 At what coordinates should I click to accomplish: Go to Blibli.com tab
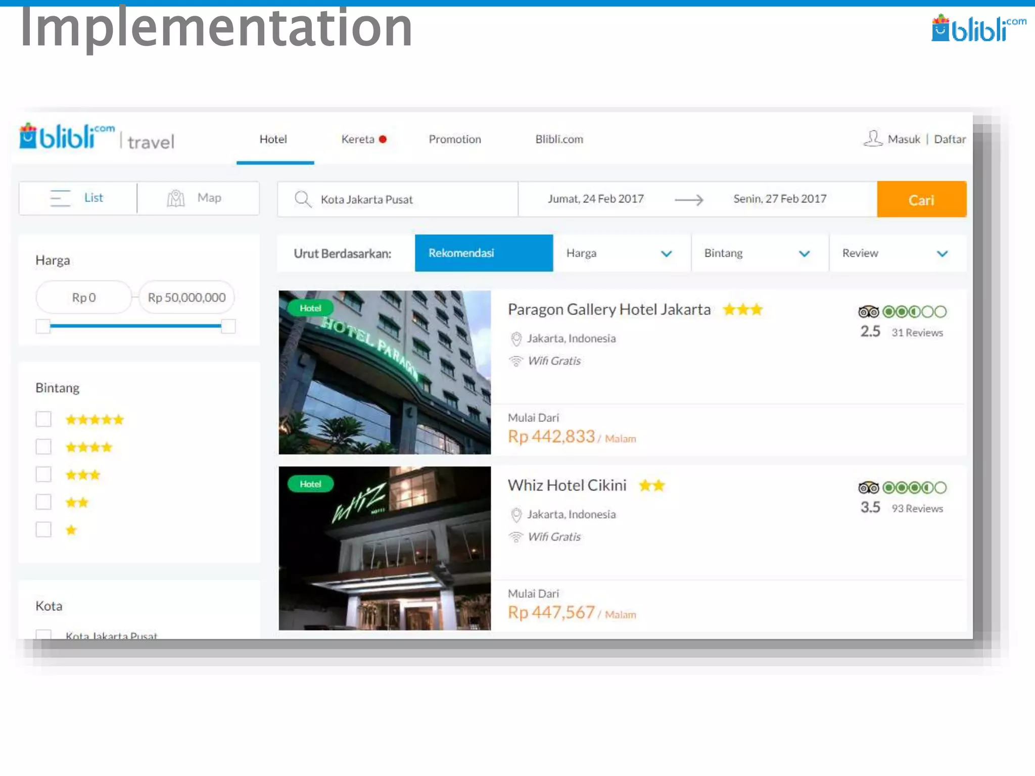[x=559, y=139]
